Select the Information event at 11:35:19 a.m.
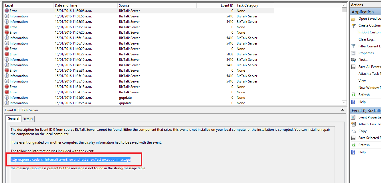This screenshot has width=382, height=183. click(139, 76)
